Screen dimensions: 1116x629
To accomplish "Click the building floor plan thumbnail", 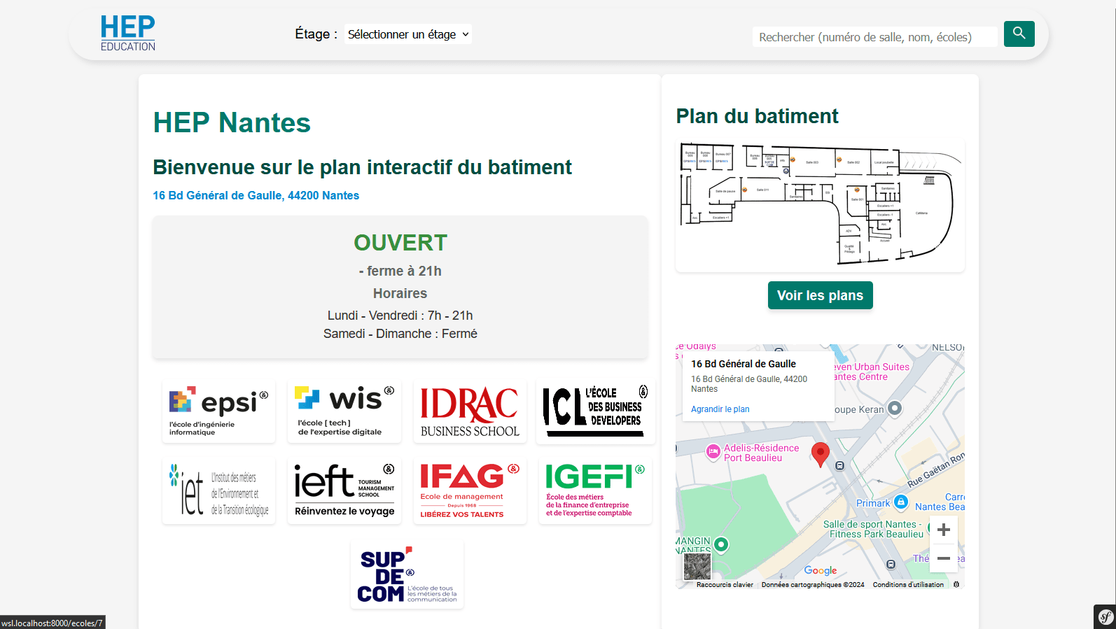I will [x=820, y=206].
